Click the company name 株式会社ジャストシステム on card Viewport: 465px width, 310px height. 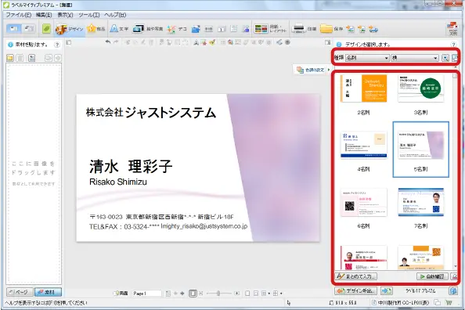(x=151, y=113)
